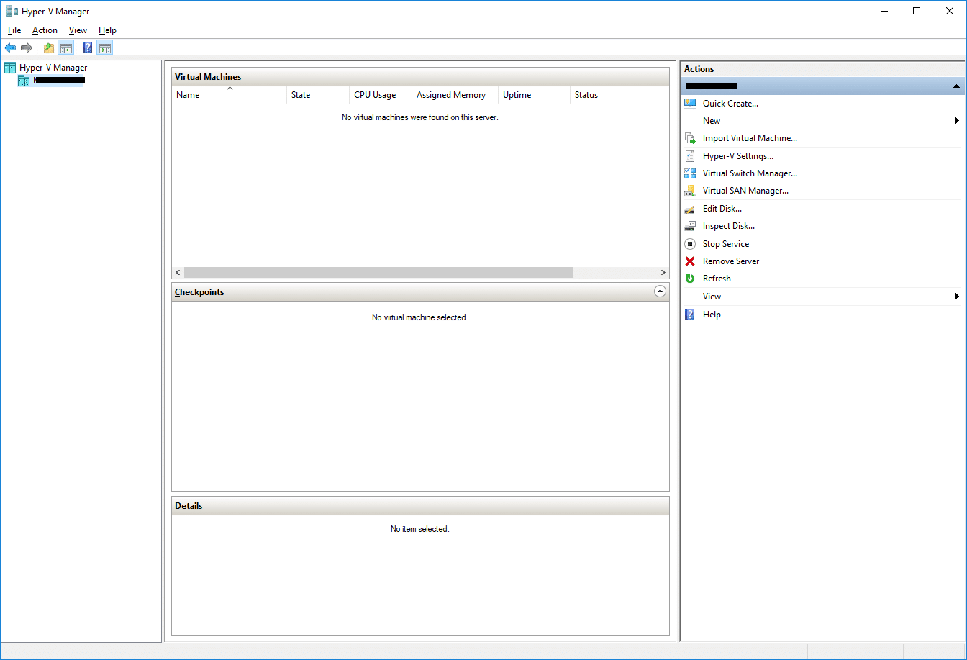
Task: Click the Stop Service square icon
Action: coord(690,244)
